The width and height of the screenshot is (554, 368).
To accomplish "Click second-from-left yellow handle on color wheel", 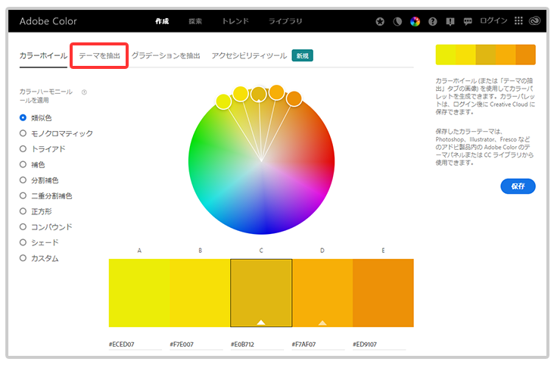I will pos(241,94).
